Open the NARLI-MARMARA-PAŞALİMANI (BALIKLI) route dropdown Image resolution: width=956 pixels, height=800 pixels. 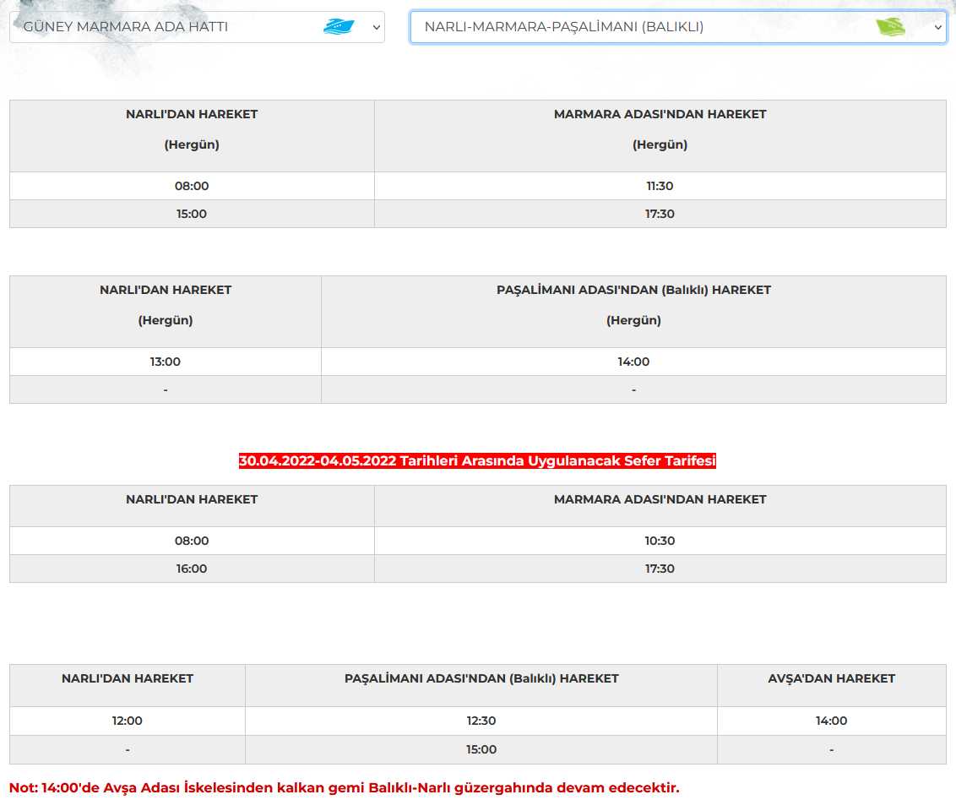click(x=678, y=27)
